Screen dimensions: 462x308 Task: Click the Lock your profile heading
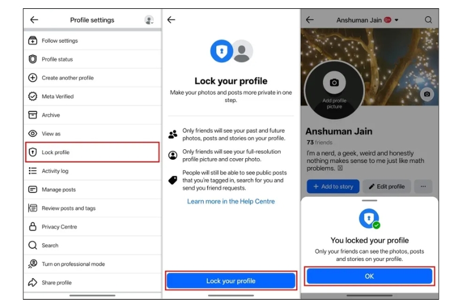(x=231, y=81)
